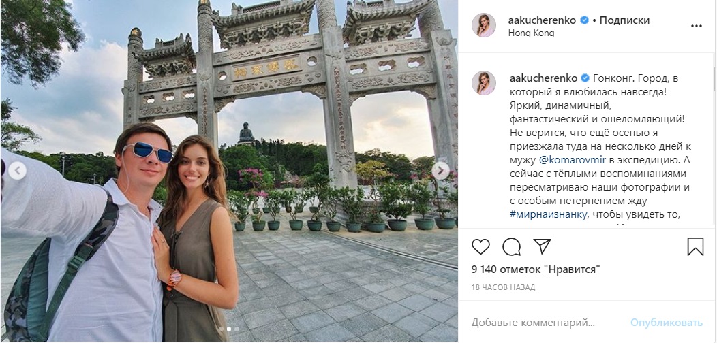Like the post with the heart icon
This screenshot has width=717, height=343.
click(x=480, y=246)
